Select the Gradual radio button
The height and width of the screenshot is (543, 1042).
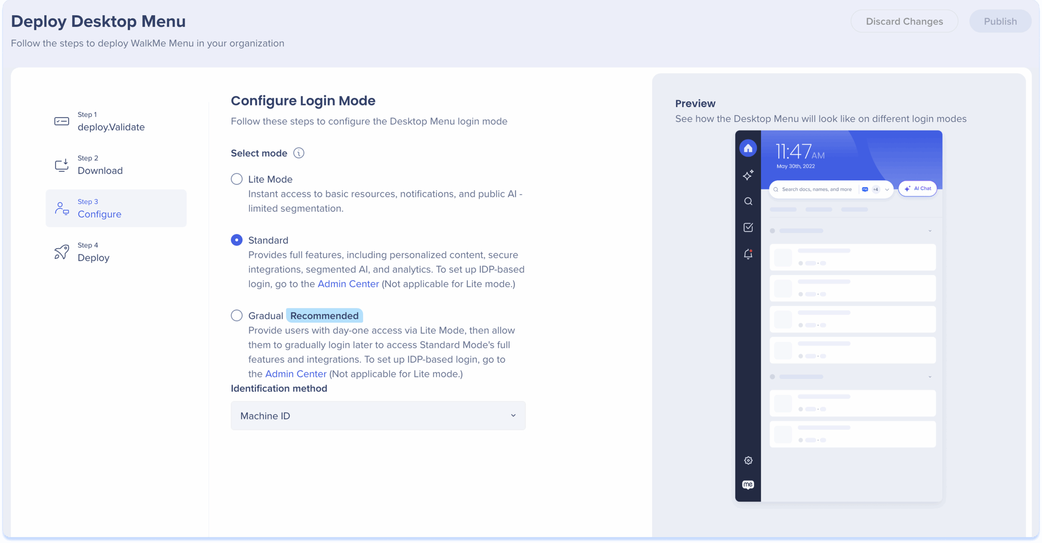coord(236,315)
